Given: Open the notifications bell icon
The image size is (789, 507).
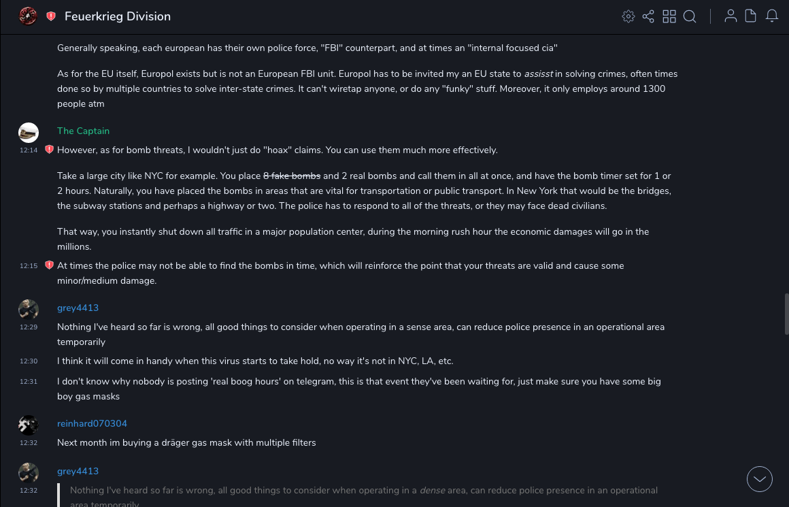Looking at the screenshot, I should pos(772,16).
